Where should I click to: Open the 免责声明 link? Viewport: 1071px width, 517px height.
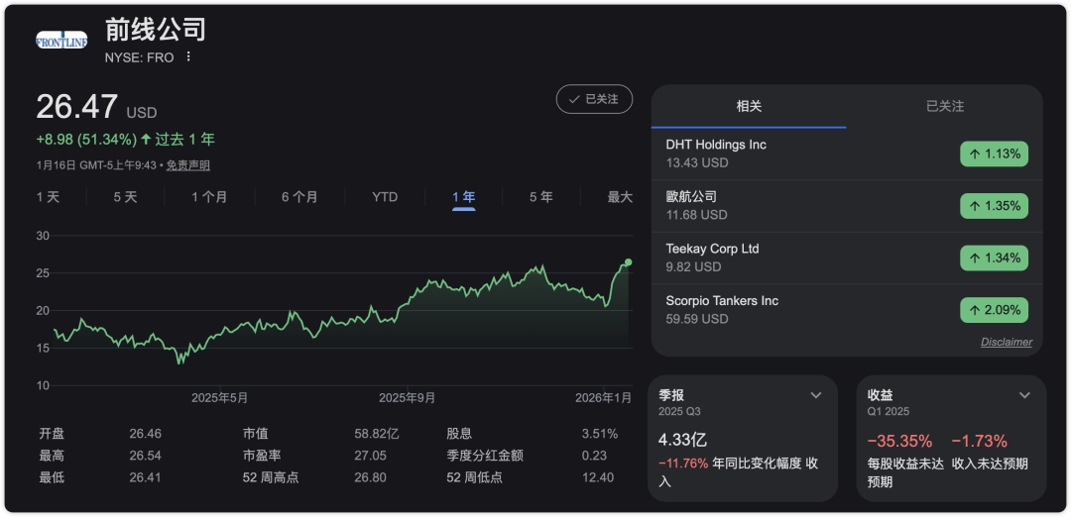click(187, 165)
